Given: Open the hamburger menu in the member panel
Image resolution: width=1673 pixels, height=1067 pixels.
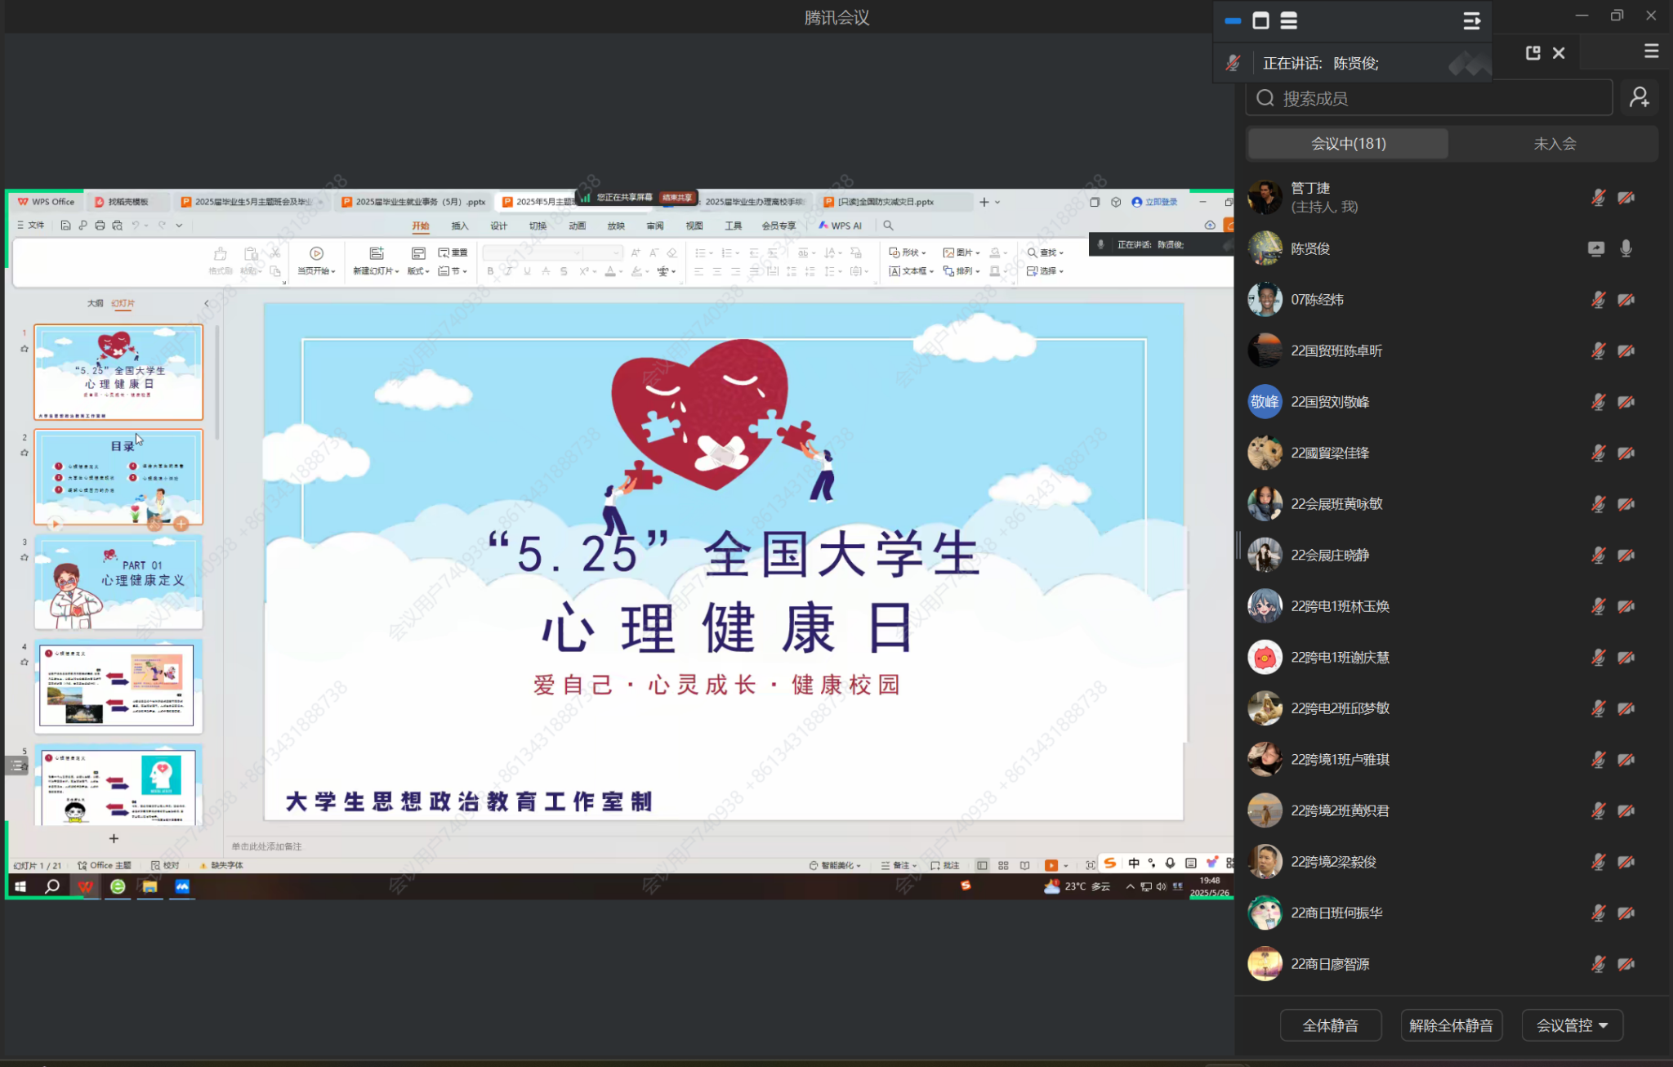Looking at the screenshot, I should click(1651, 51).
